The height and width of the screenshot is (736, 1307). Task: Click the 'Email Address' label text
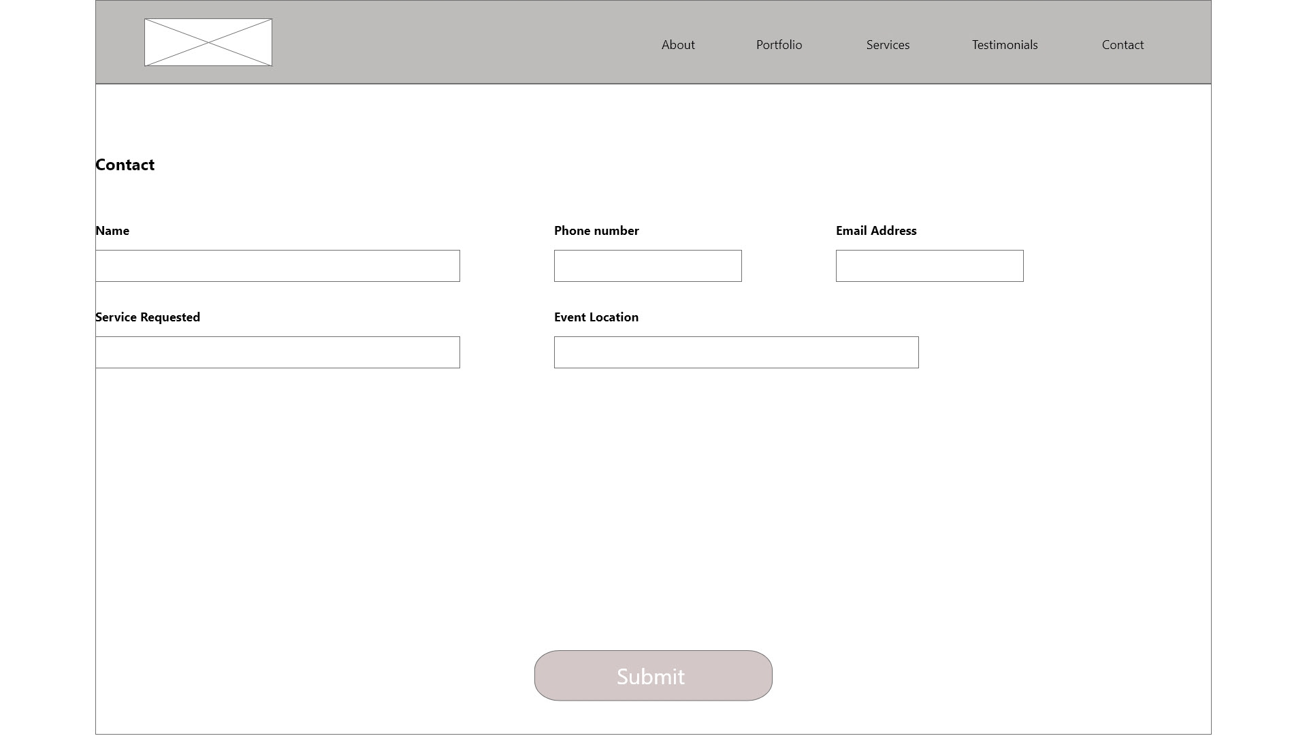[876, 231]
